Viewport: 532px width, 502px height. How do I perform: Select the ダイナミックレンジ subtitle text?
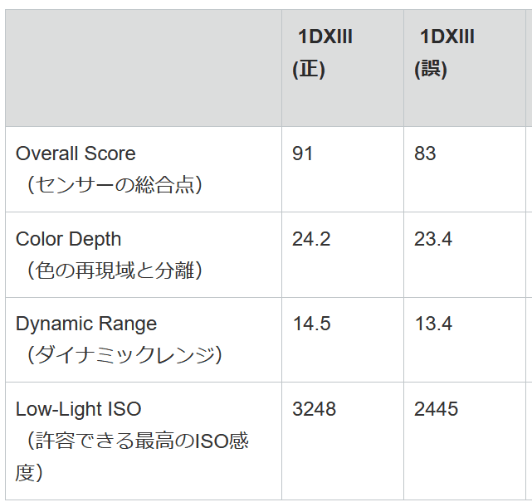(x=119, y=354)
